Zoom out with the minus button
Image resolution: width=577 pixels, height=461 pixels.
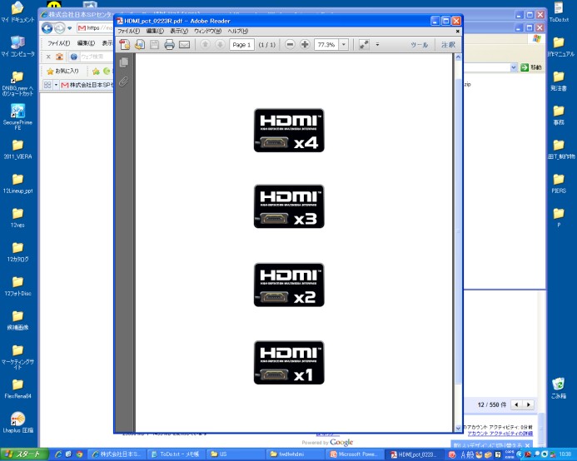coord(290,44)
